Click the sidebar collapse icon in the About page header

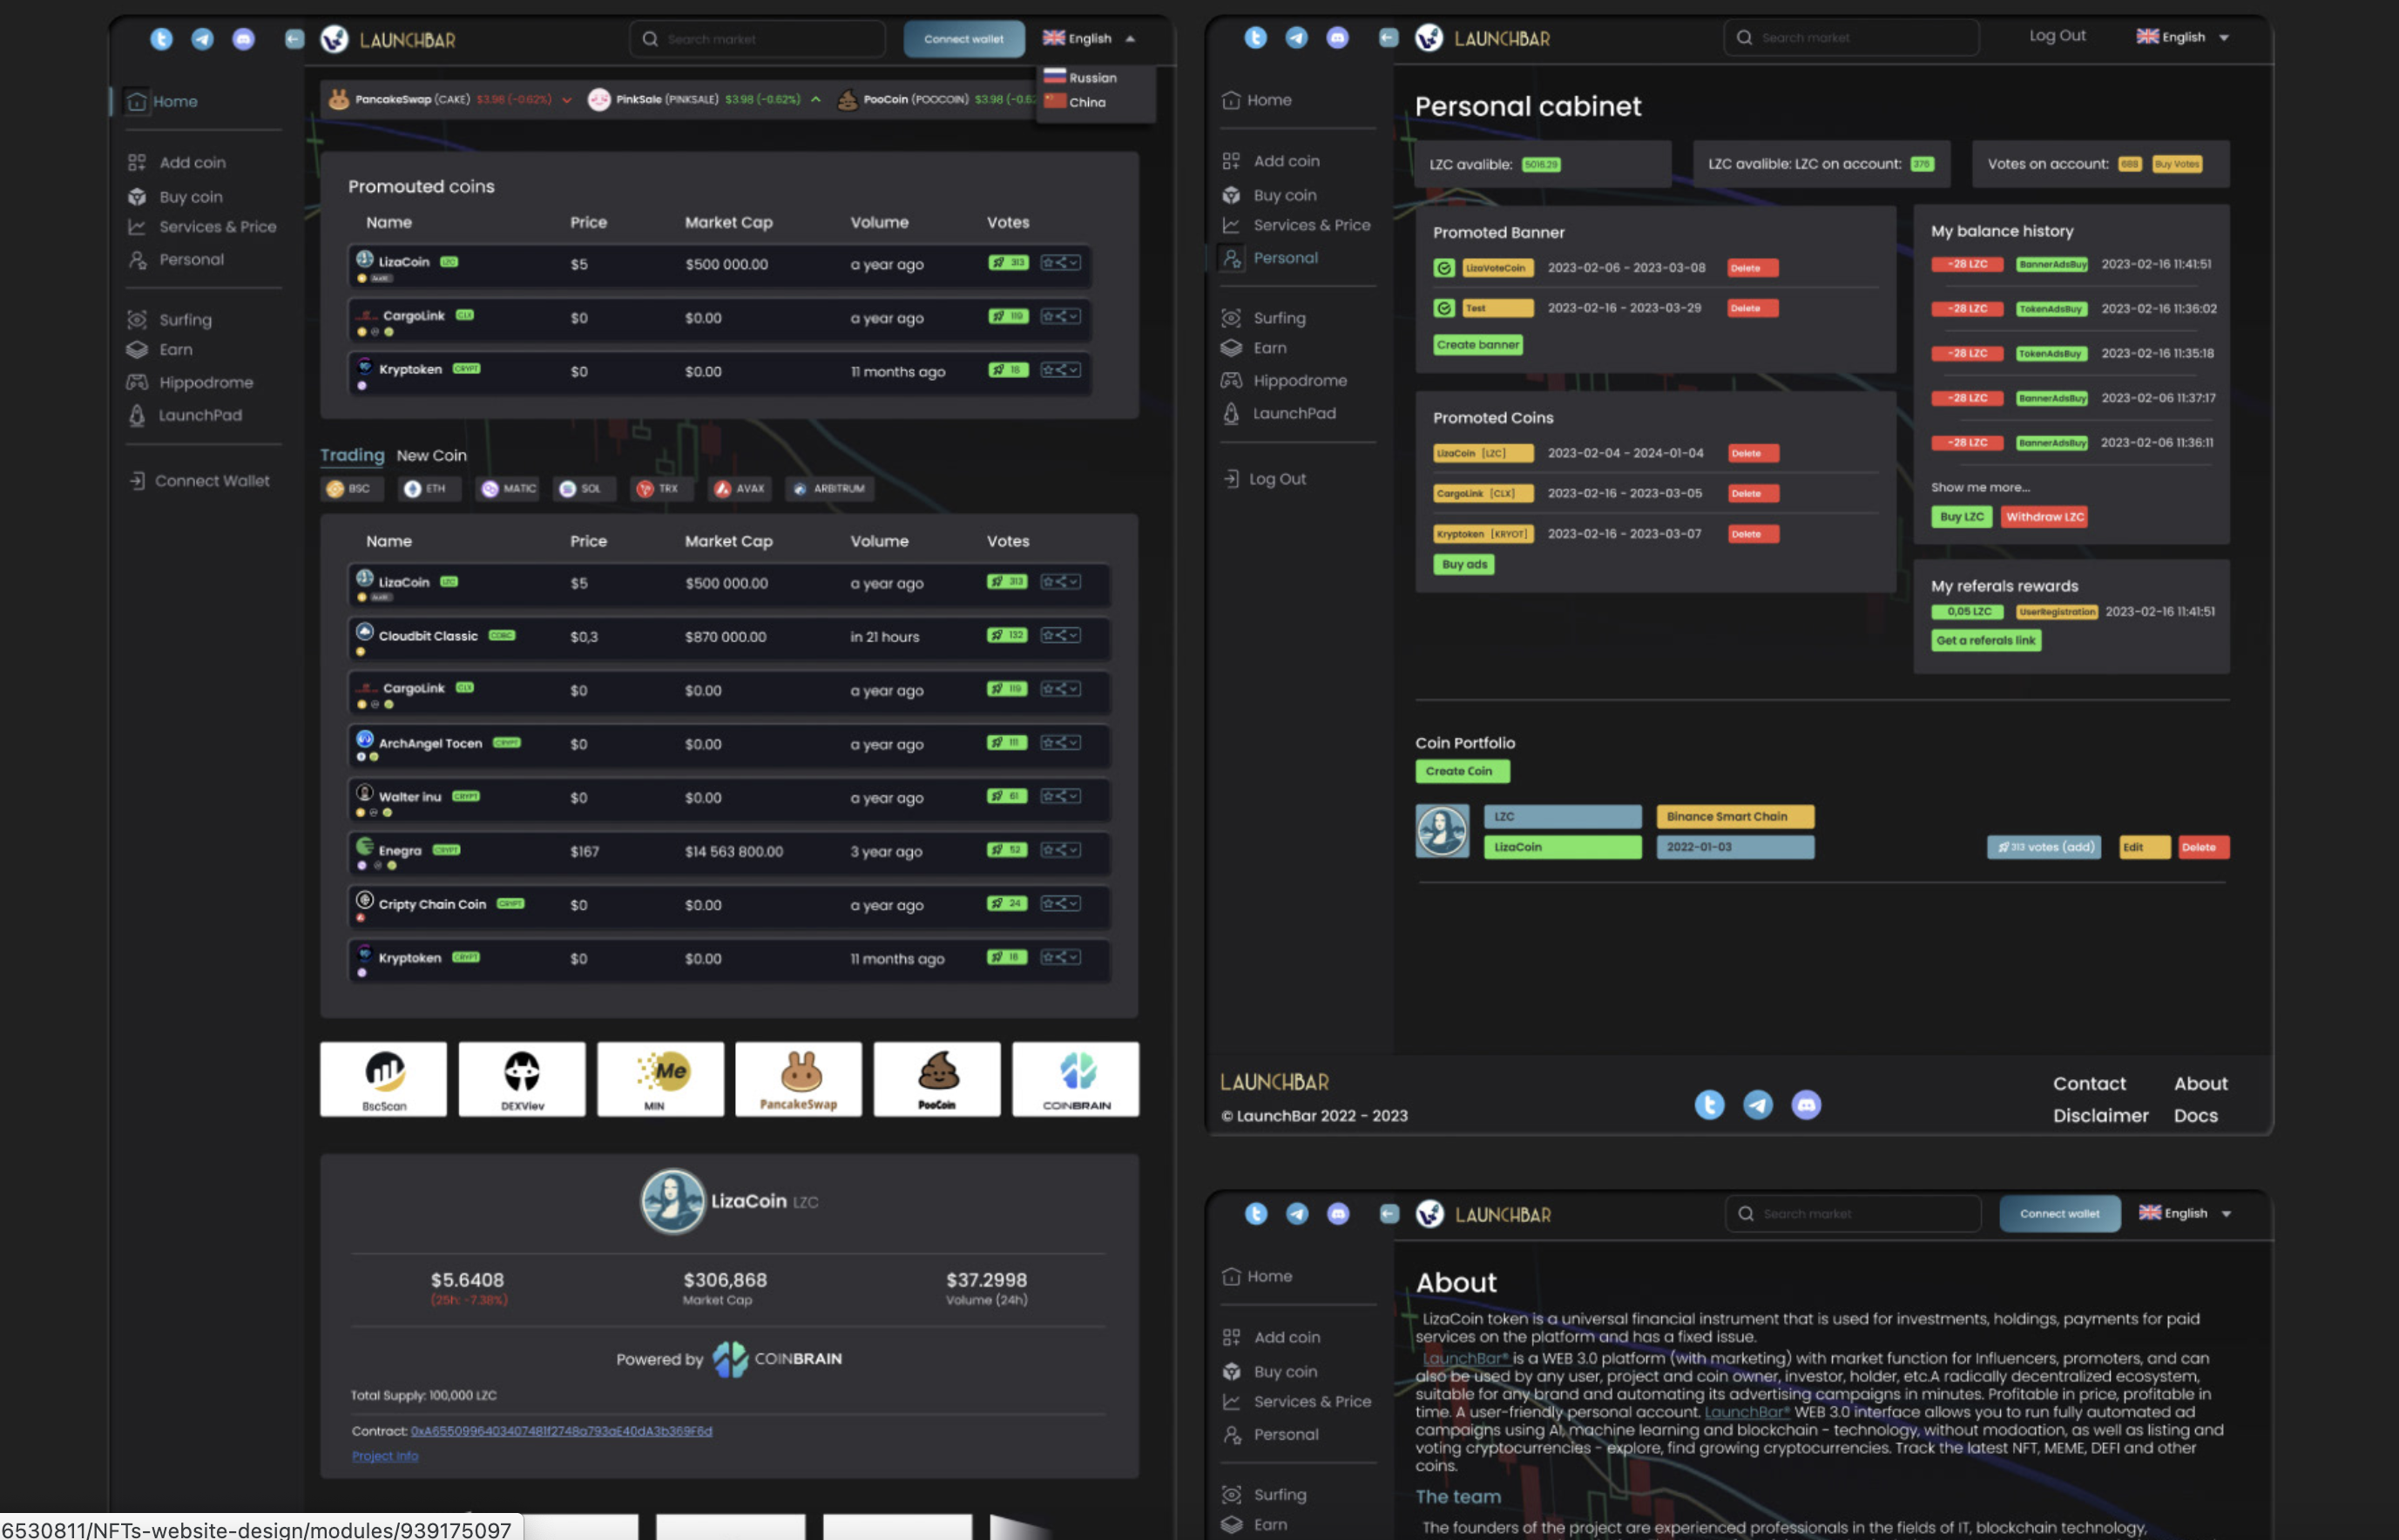1390,1213
